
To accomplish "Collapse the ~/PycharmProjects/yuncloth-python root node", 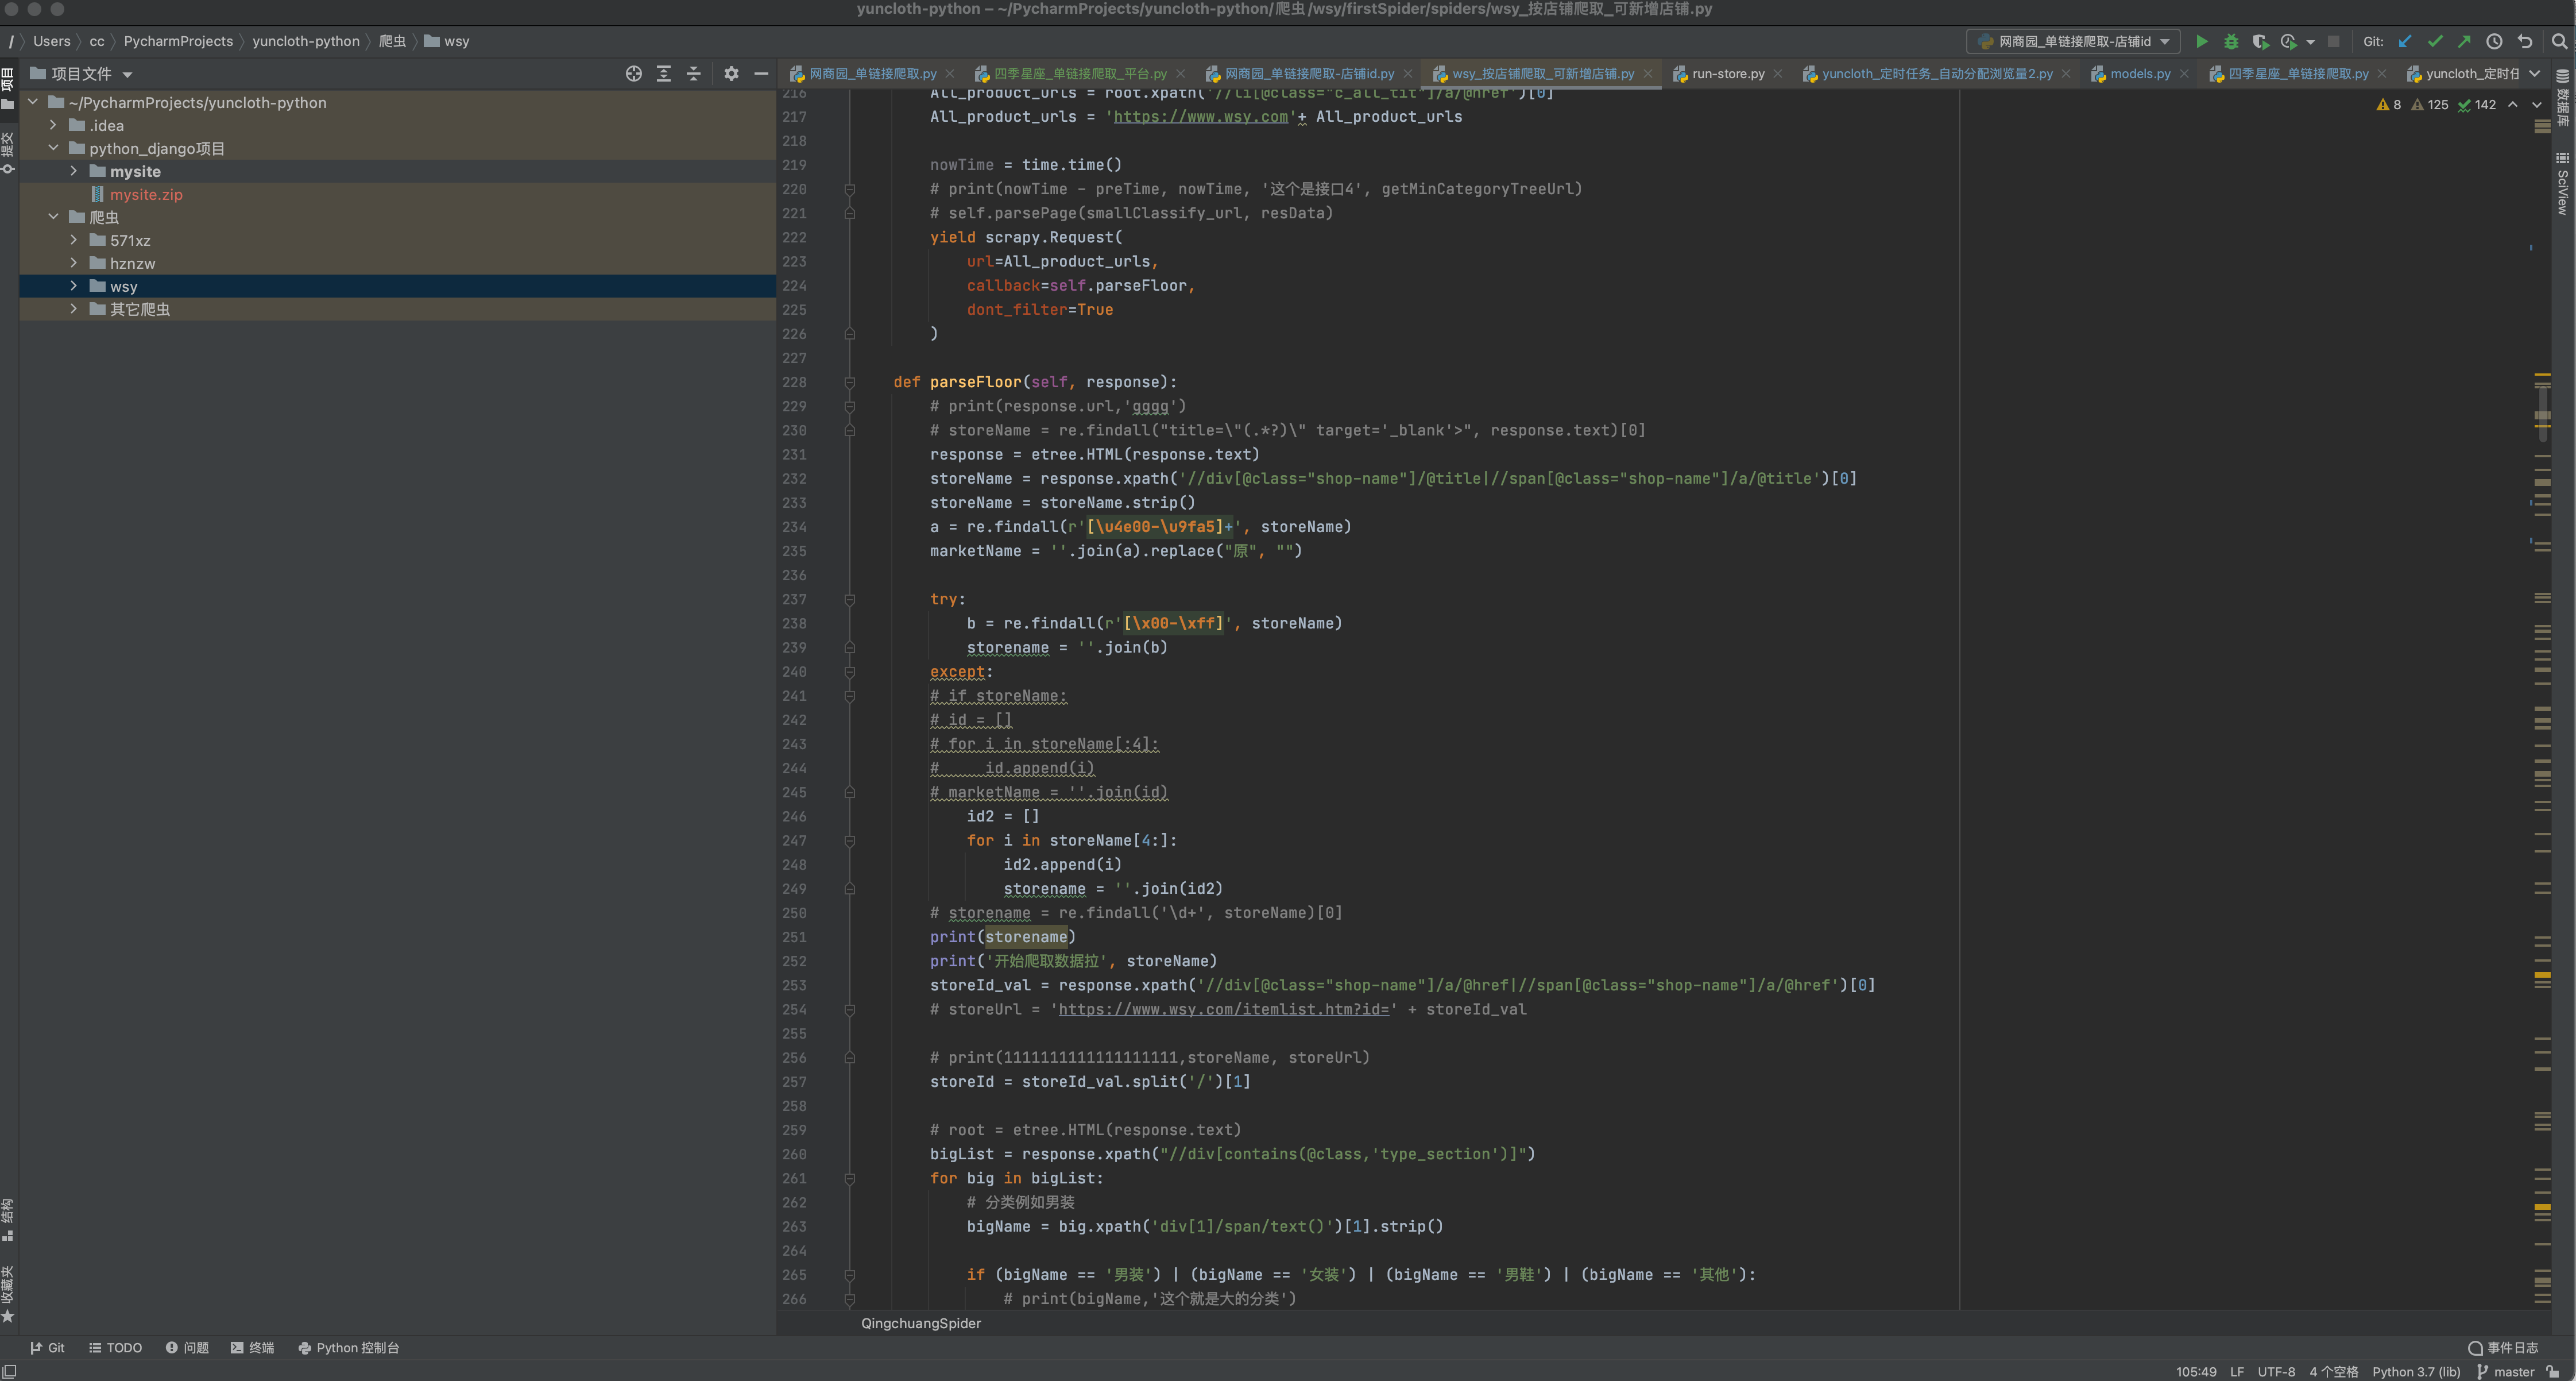I will click(x=33, y=102).
